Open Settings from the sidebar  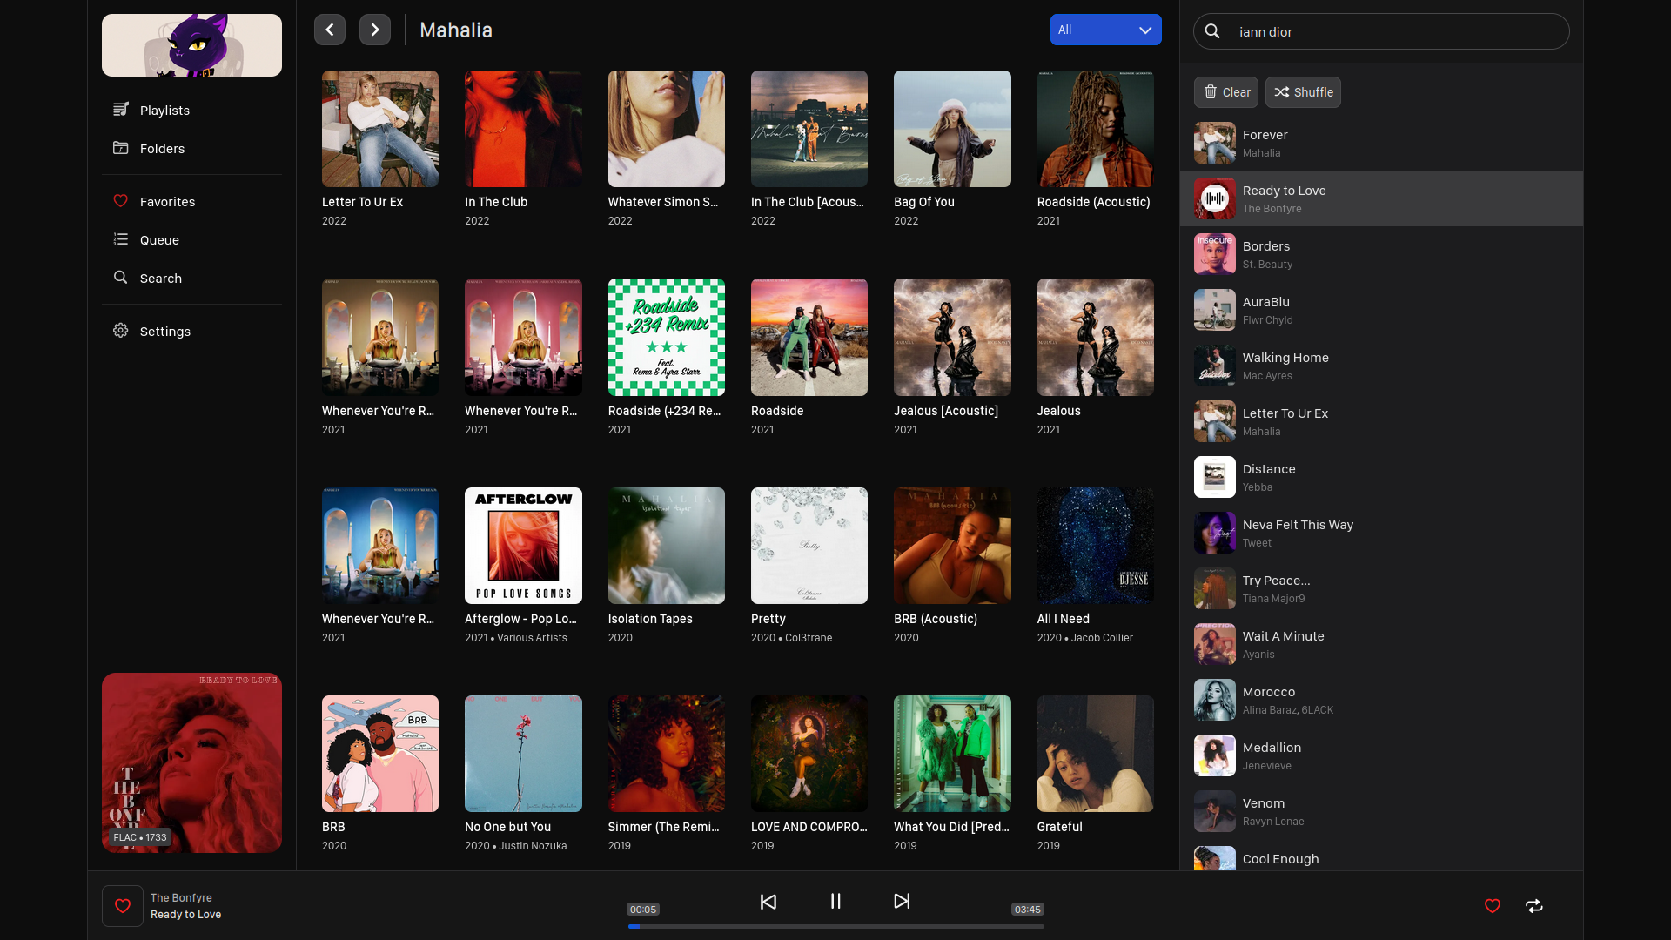tap(164, 332)
